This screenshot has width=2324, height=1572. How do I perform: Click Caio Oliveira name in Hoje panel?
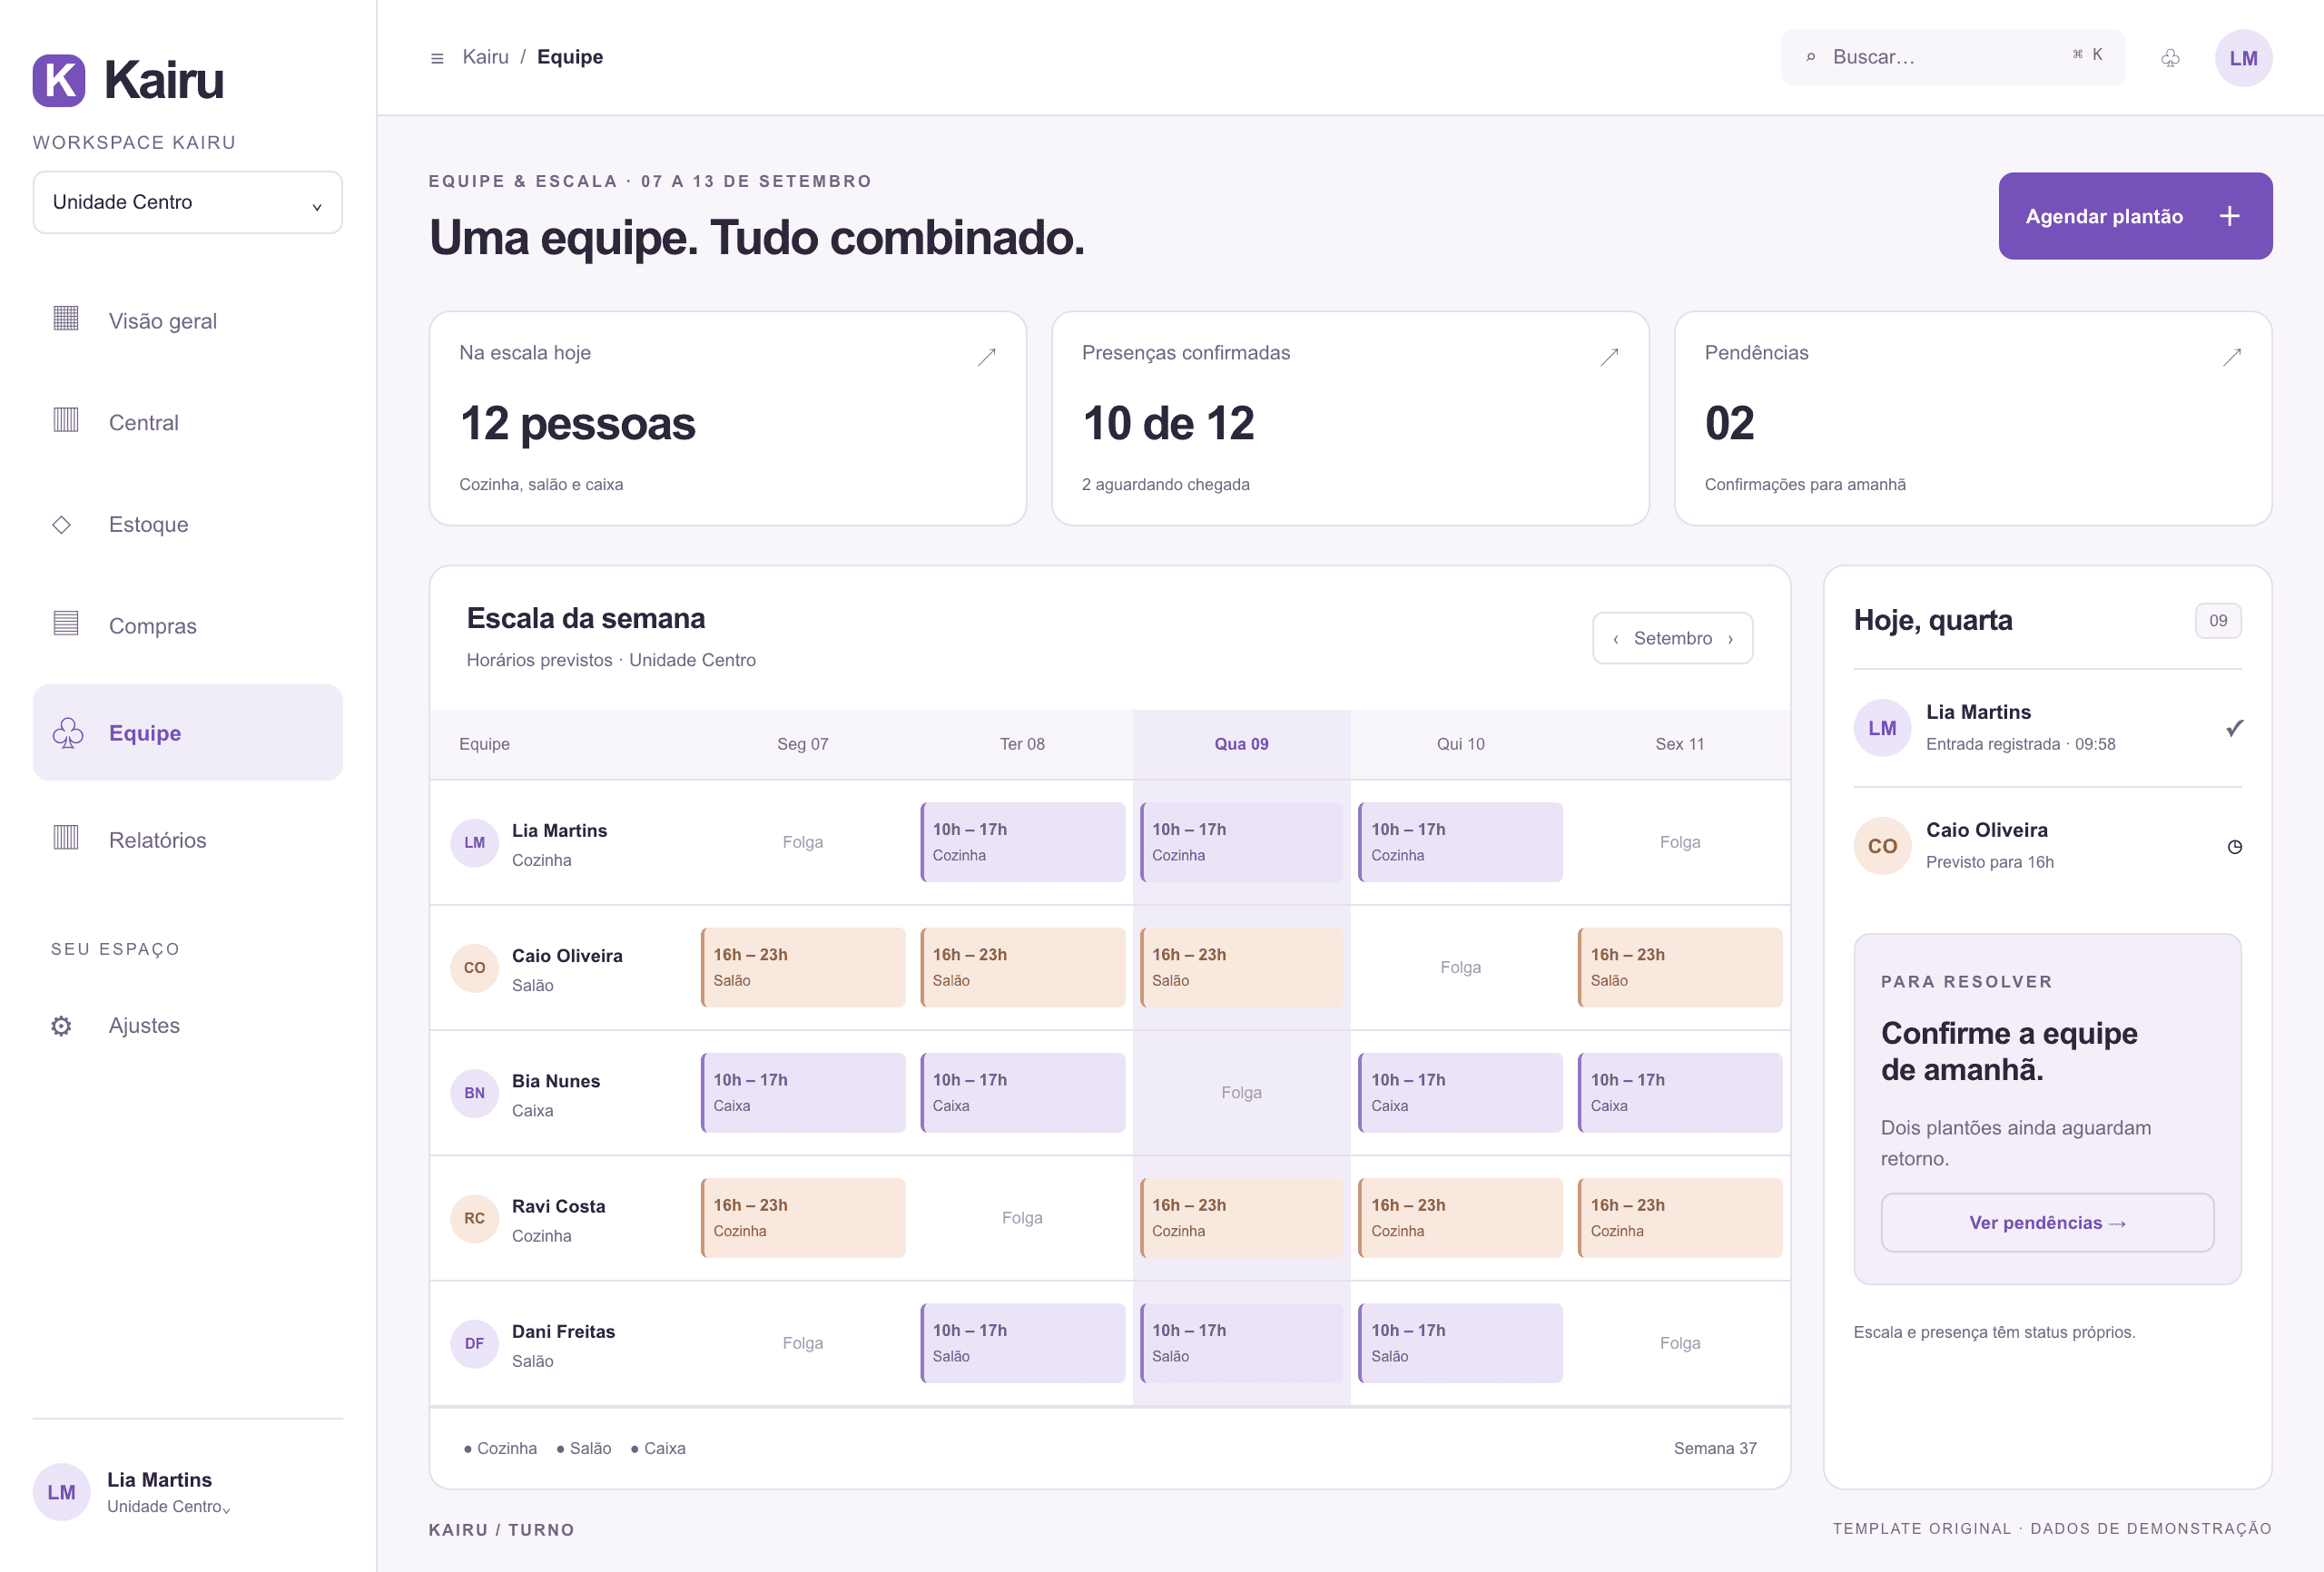[1986, 830]
